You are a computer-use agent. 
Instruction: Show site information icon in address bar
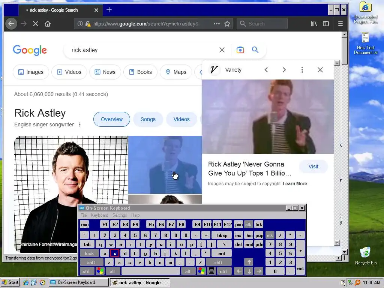tap(80, 24)
